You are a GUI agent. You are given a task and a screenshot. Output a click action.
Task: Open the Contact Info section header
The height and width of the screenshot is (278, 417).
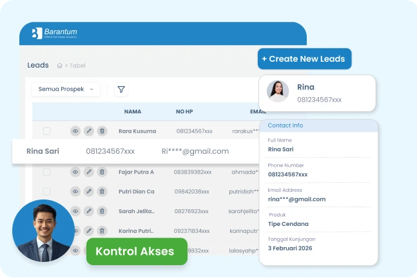click(x=318, y=125)
